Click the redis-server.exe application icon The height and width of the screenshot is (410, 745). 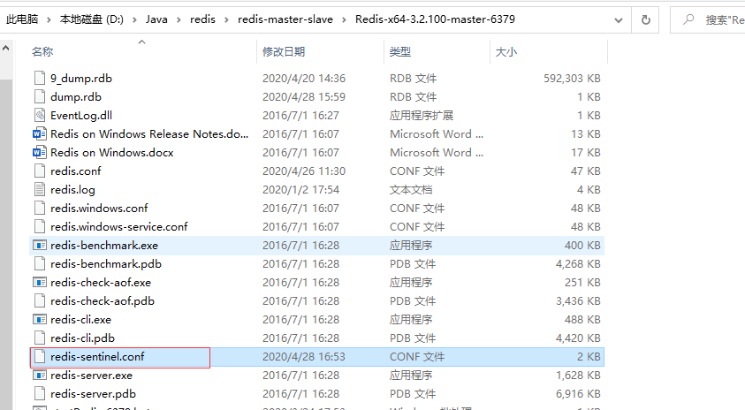40,375
